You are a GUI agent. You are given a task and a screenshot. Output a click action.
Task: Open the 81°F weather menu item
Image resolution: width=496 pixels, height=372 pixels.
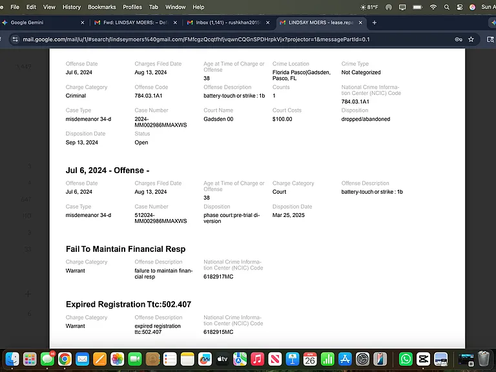pos(369,7)
